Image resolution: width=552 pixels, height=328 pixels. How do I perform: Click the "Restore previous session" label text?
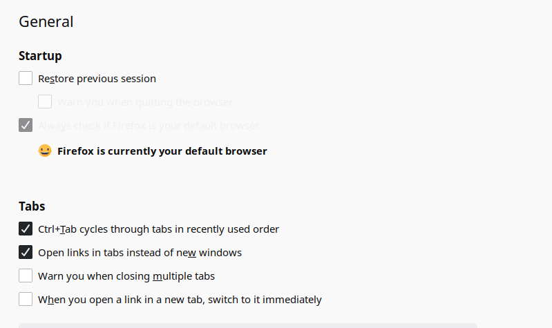[97, 79]
